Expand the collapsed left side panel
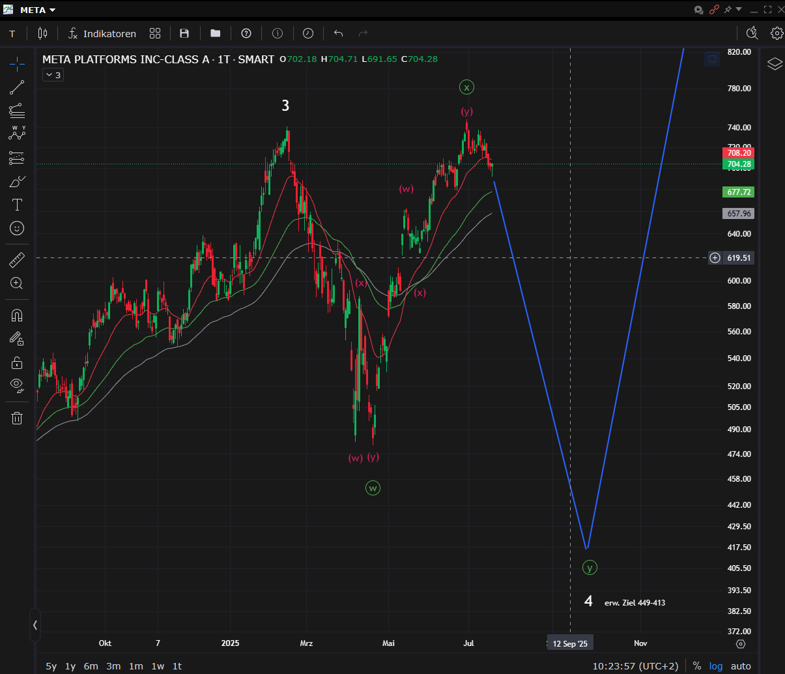Image resolution: width=785 pixels, height=674 pixels. 35,625
